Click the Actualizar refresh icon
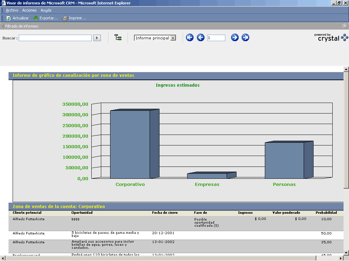This screenshot has height=261, width=349. tap(9, 18)
